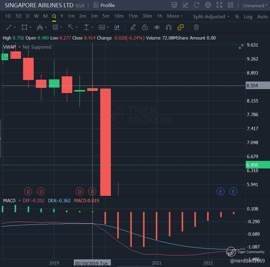Screen dimensions: 270x267
Task: Select the rectangle shape tool
Action: (24, 27)
